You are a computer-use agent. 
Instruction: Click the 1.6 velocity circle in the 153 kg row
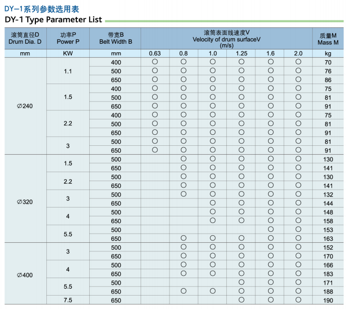click(271, 229)
